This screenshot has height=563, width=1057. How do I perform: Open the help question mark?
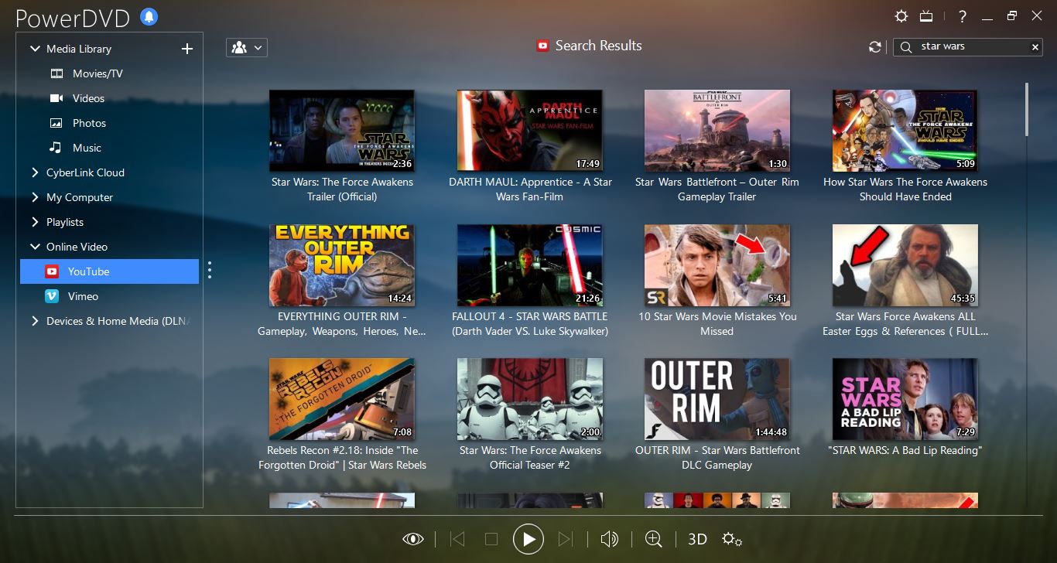[962, 16]
